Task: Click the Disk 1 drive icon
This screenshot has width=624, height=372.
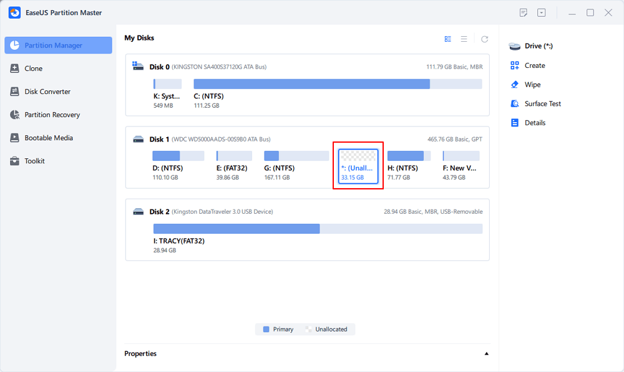Action: click(139, 140)
